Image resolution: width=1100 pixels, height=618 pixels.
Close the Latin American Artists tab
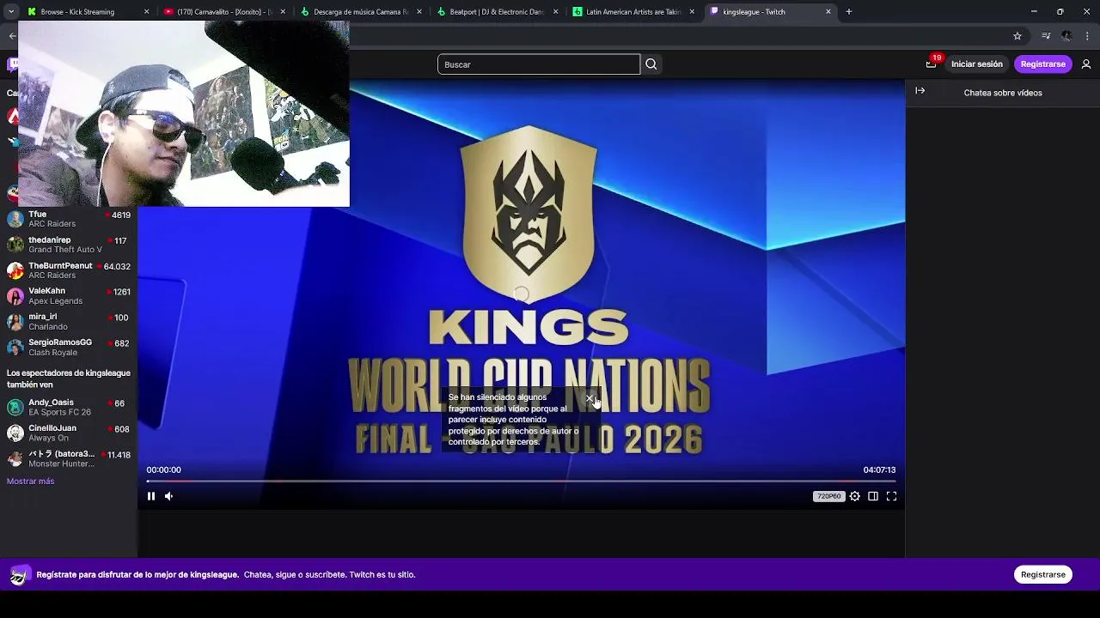click(692, 12)
